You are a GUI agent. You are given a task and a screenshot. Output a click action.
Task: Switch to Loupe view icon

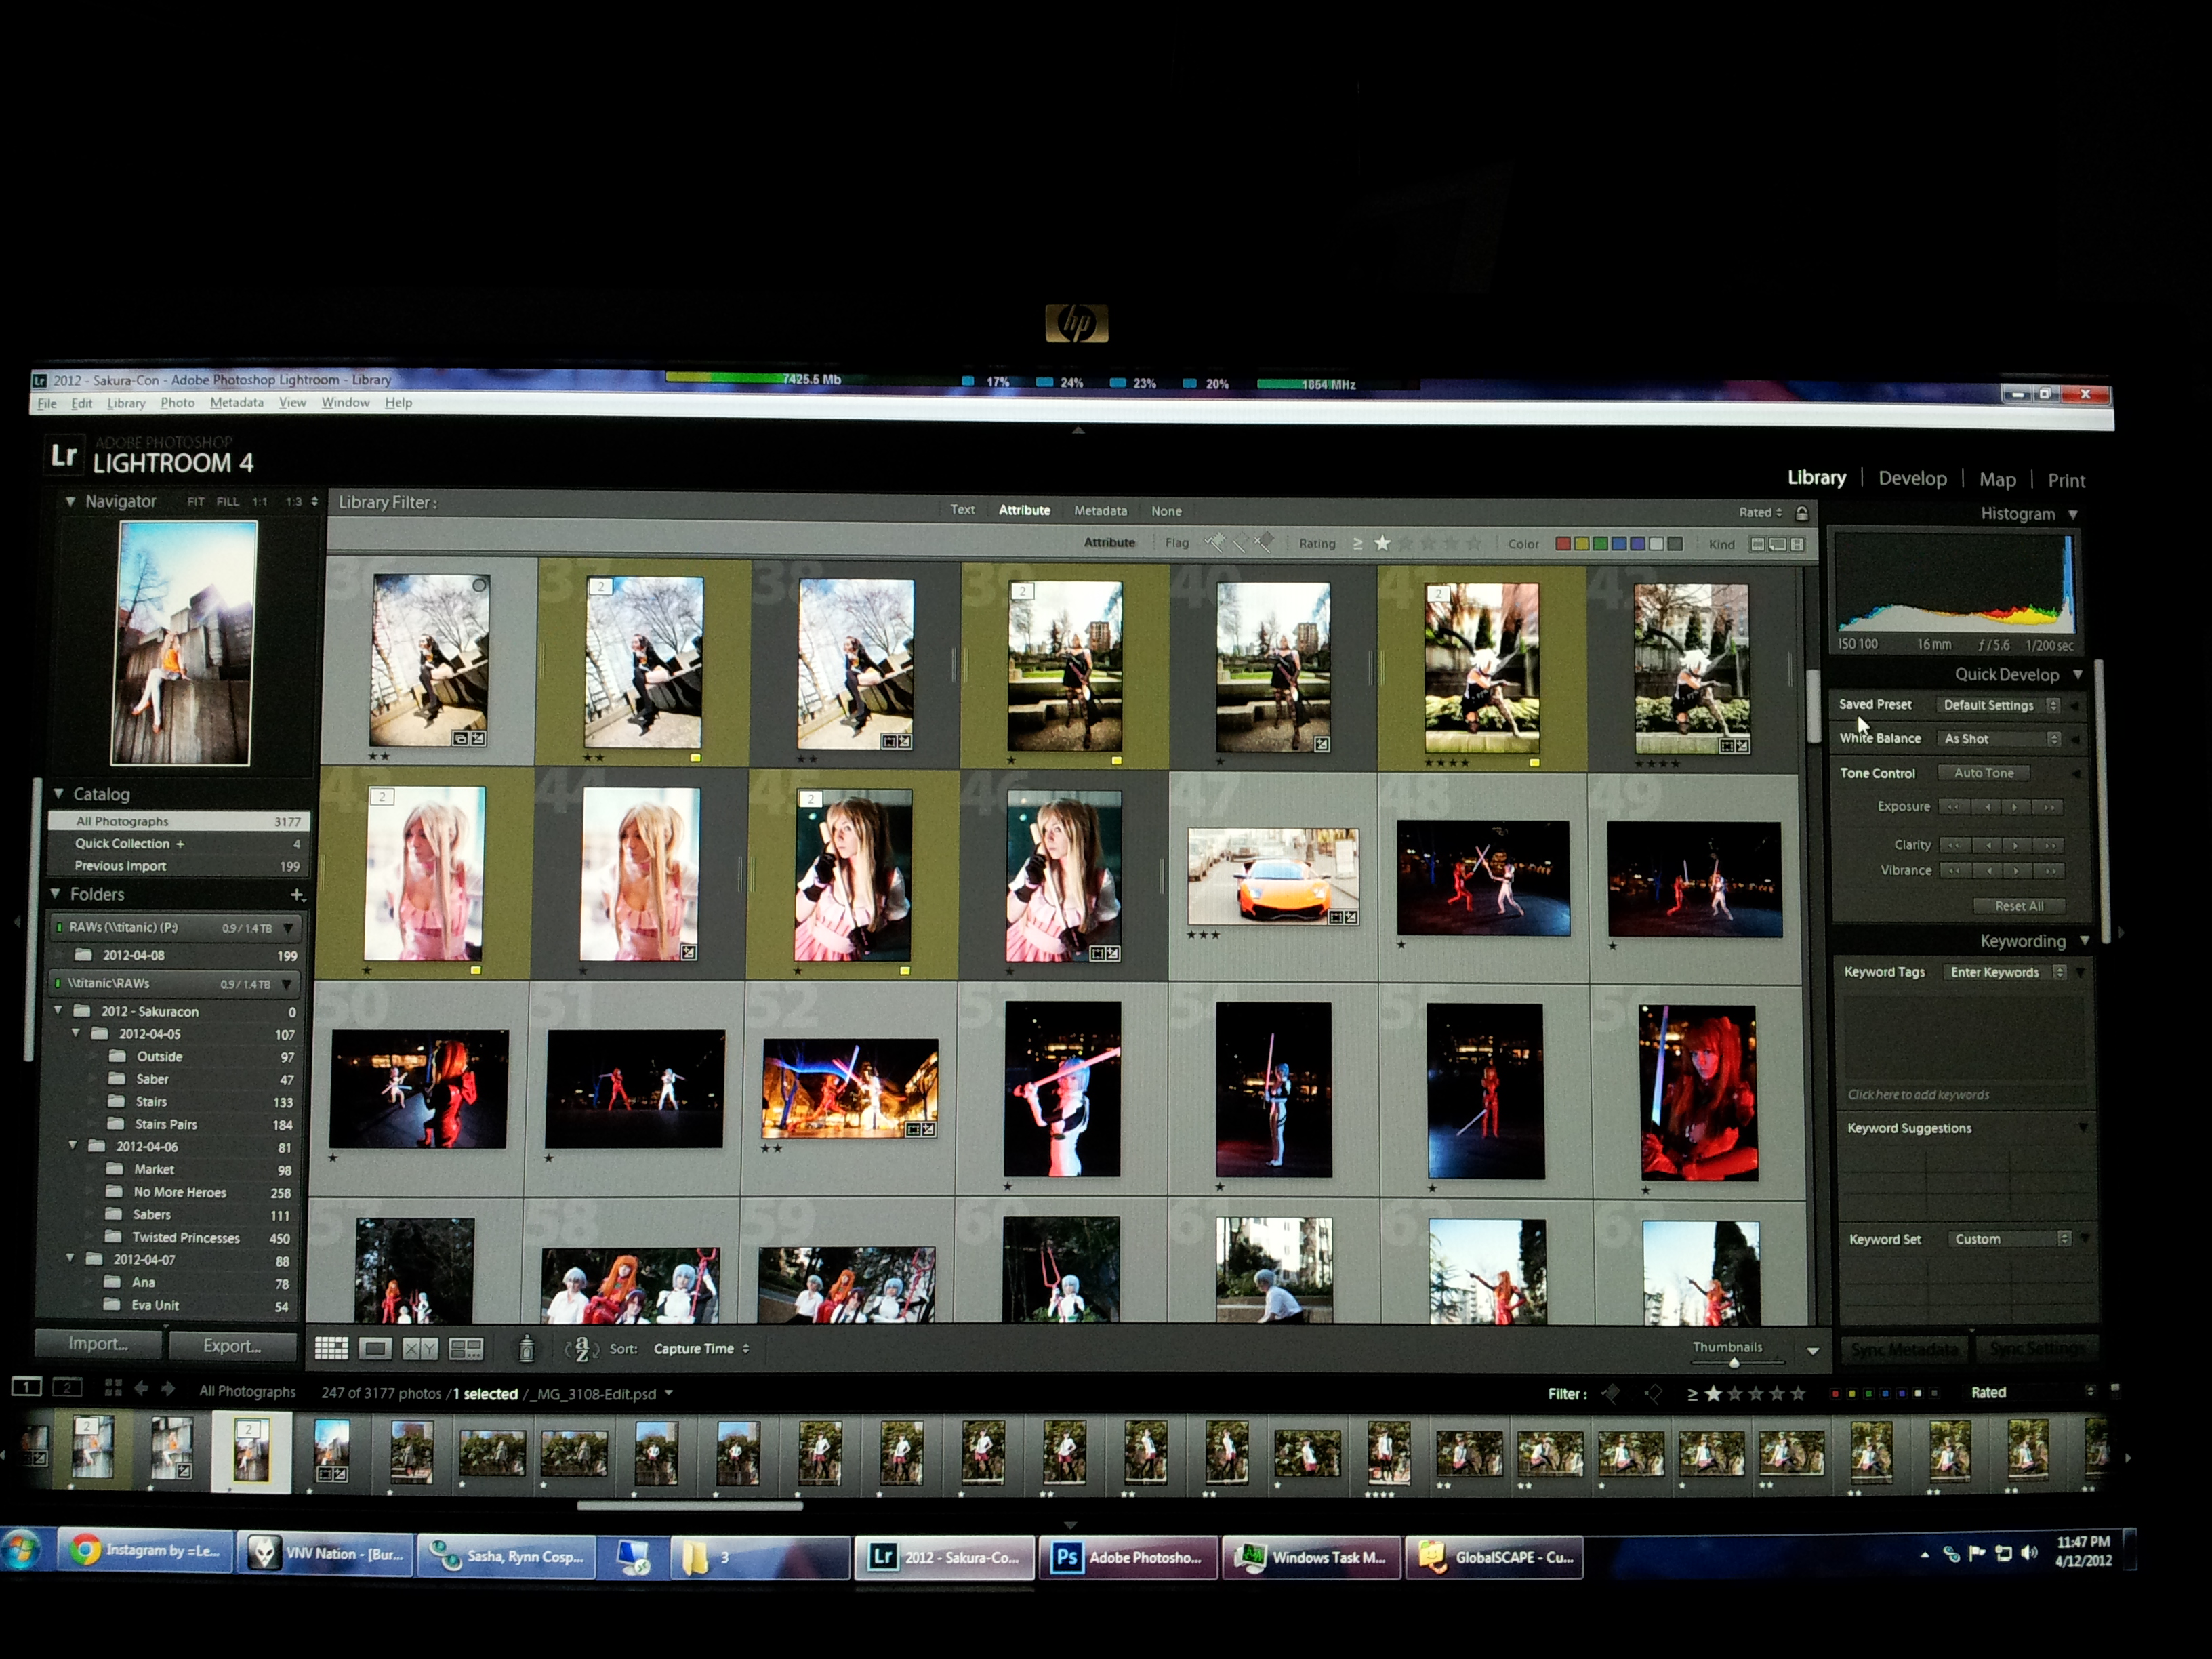click(376, 1349)
